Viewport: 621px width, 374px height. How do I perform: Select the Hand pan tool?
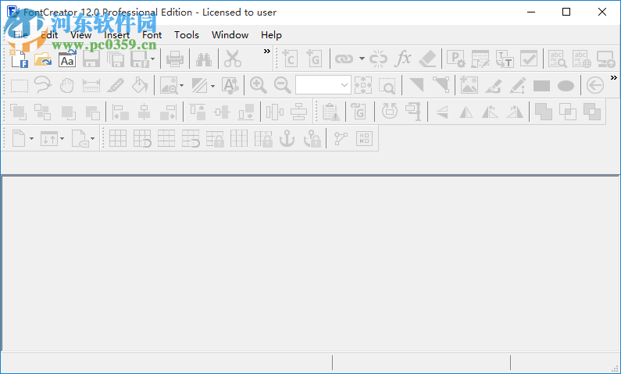(67, 85)
